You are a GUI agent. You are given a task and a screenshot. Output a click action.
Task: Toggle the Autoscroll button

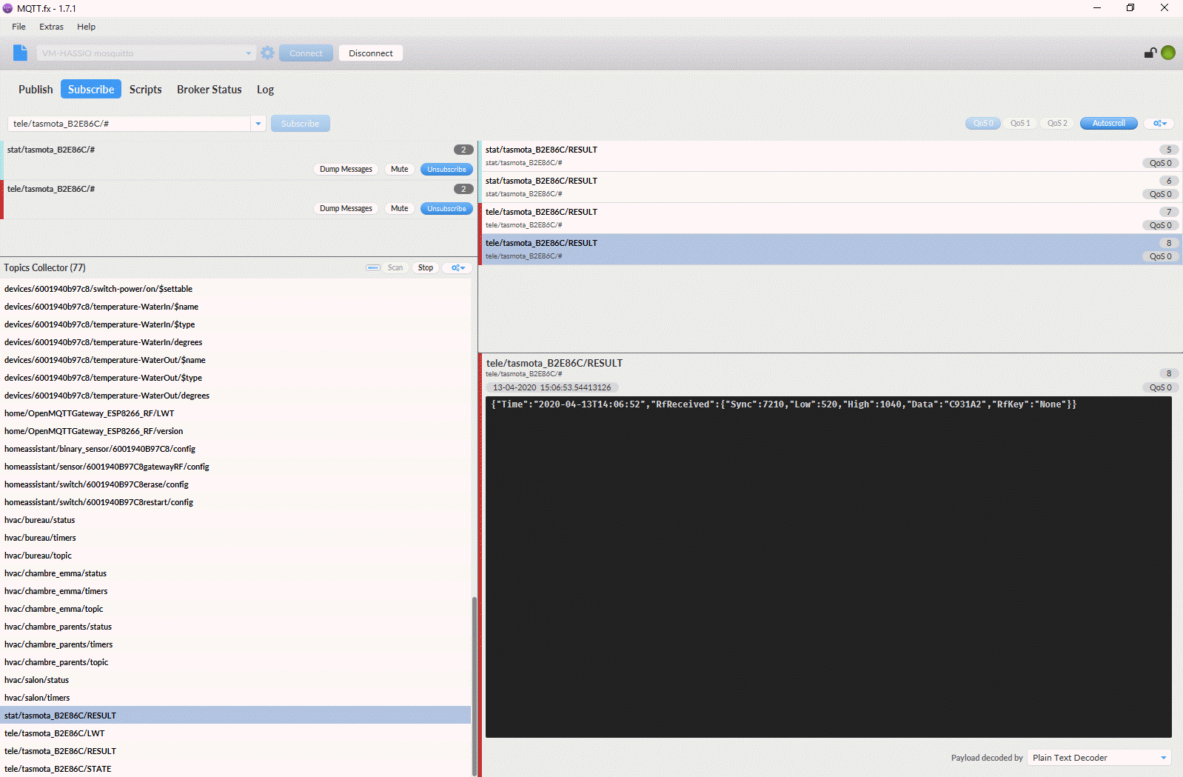point(1108,124)
